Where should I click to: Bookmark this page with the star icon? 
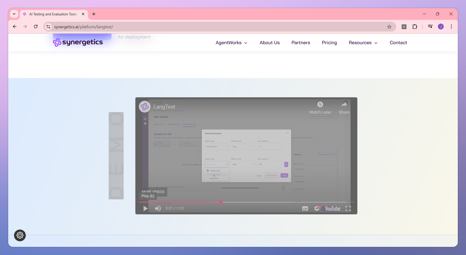389,27
